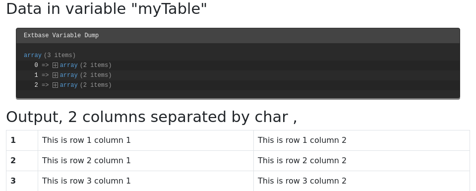Click the blue array label in row 1
The width and height of the screenshot is (476, 191).
coord(68,75)
